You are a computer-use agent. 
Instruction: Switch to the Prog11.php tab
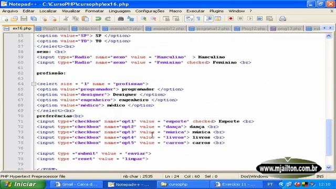[52, 28]
